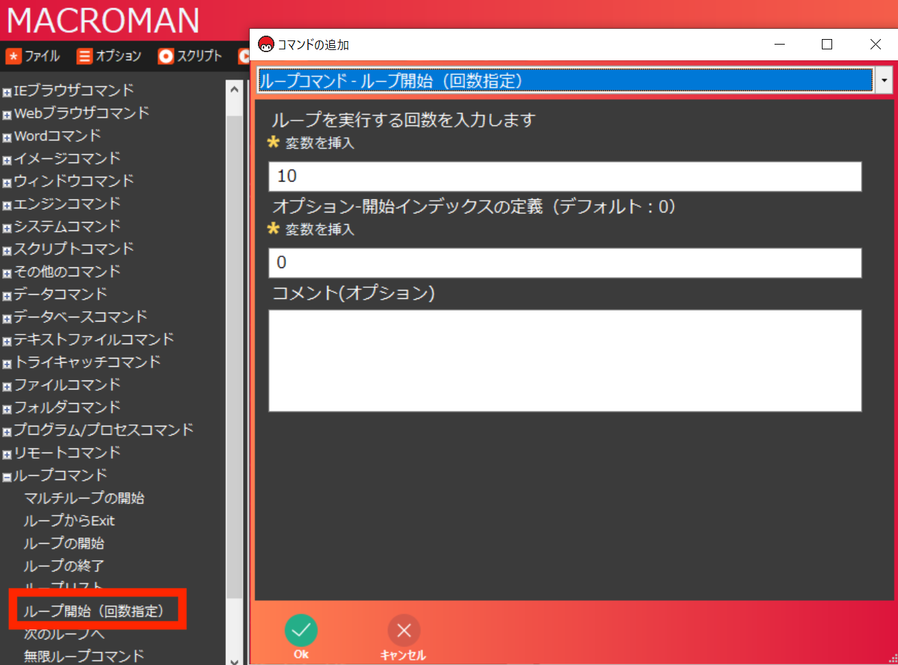Select テキストファイルコマンド in the command tree
Image resolution: width=898 pixels, height=665 pixels.
[94, 339]
